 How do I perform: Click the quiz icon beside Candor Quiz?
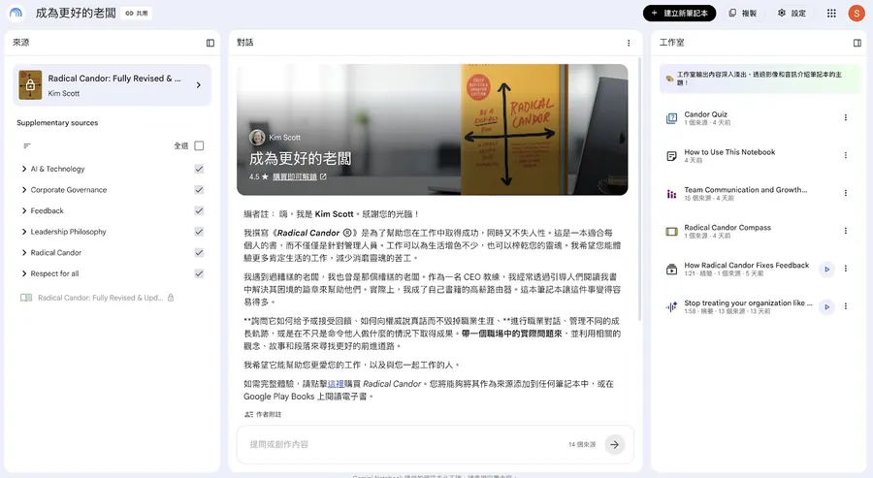671,118
